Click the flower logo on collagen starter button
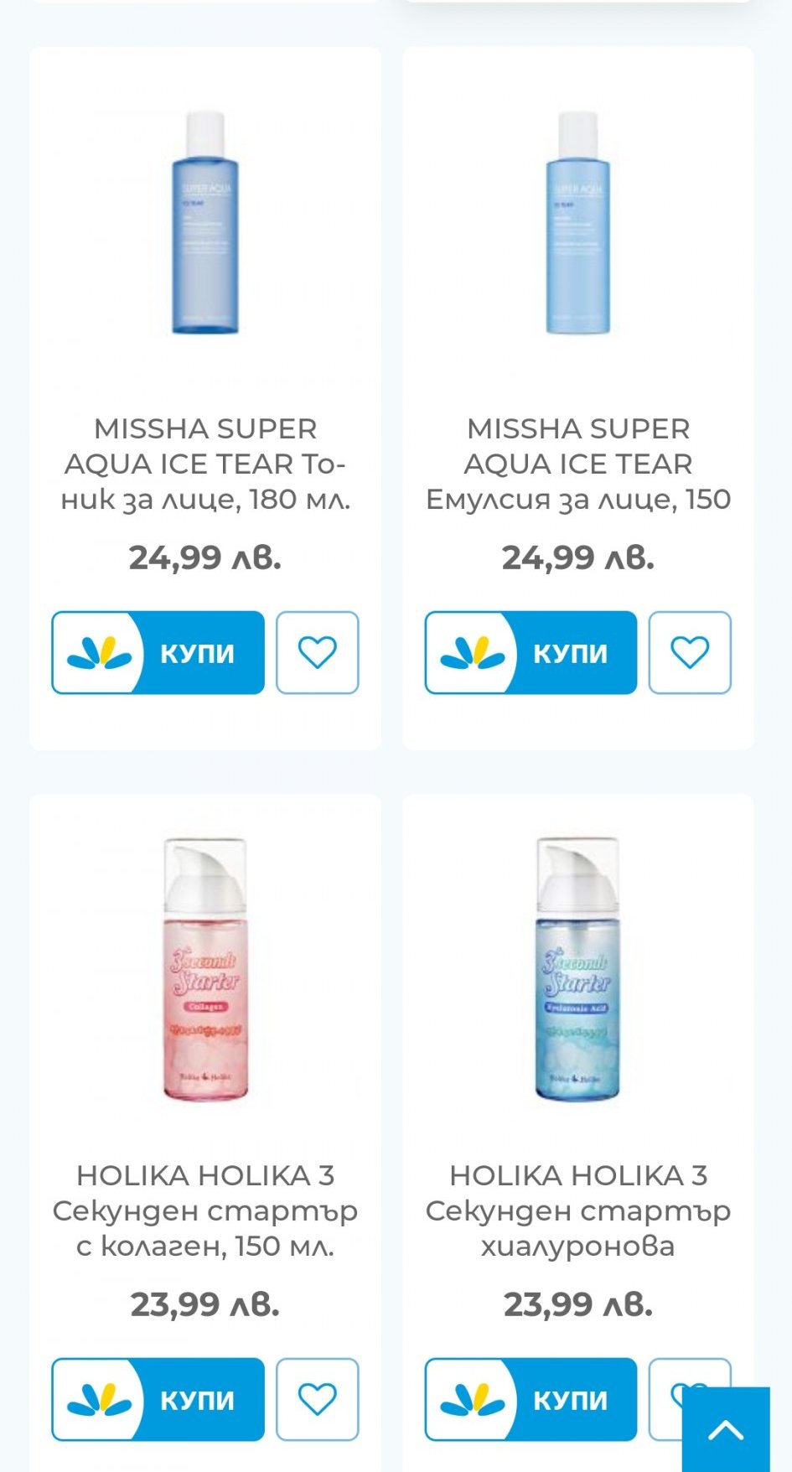This screenshot has height=1472, width=792. 100,1400
